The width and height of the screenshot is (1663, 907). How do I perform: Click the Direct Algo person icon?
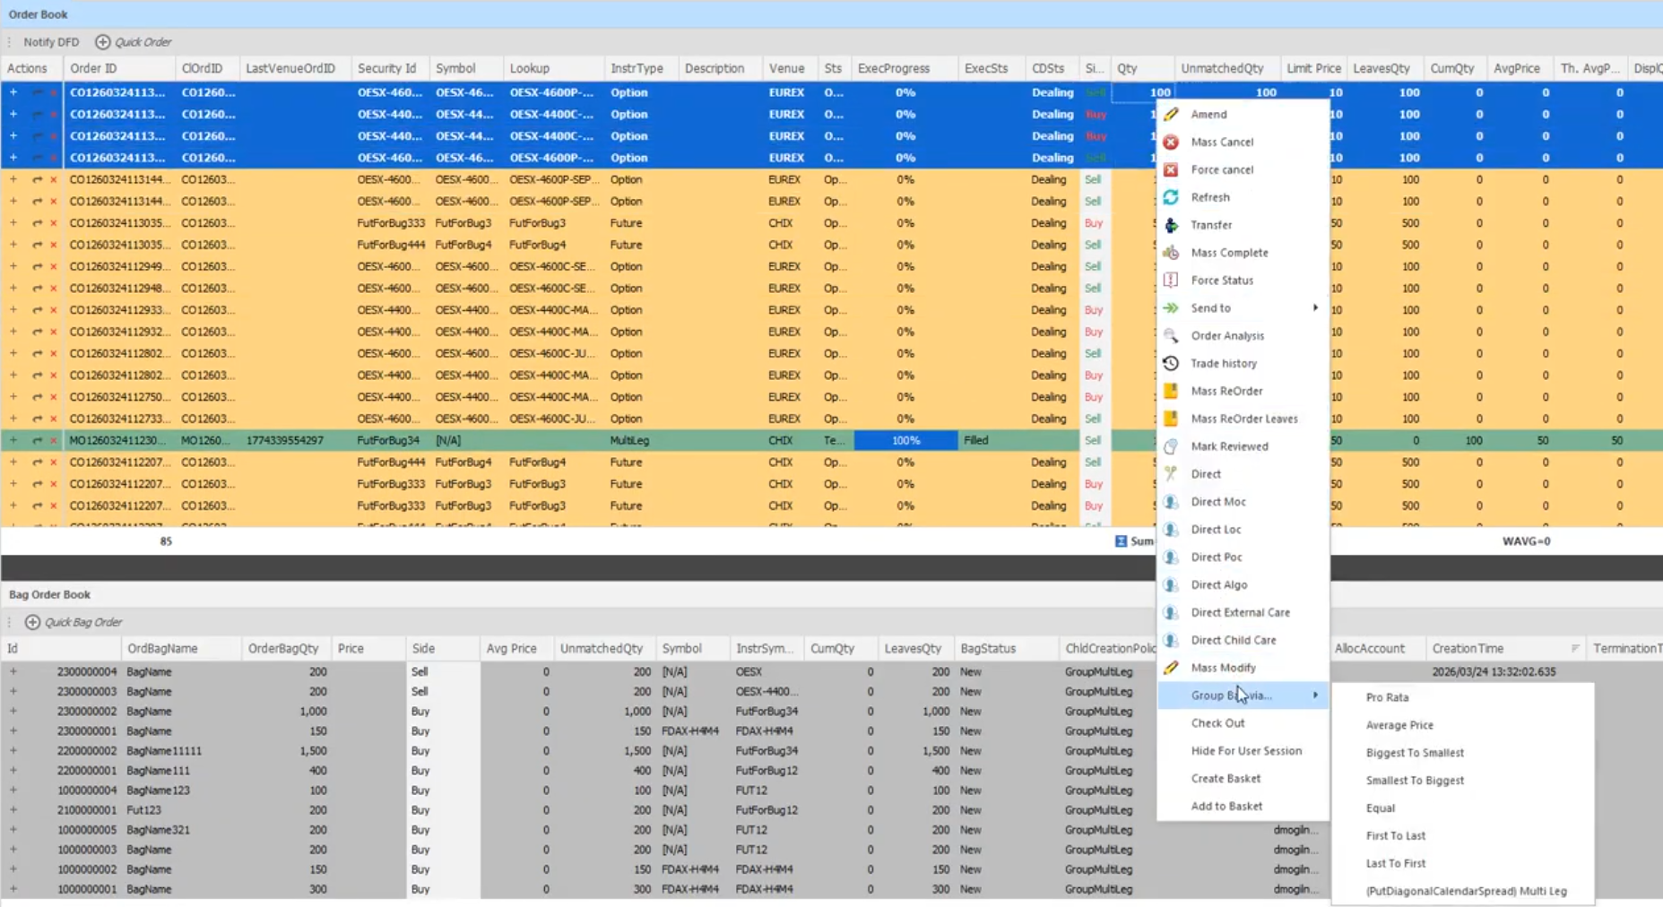pos(1171,584)
